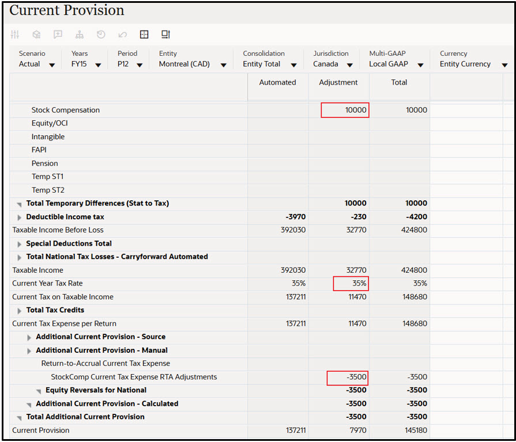The height and width of the screenshot is (442, 516).
Task: Edit Stock Compensation Adjustment cell 10000
Action: pos(345,110)
